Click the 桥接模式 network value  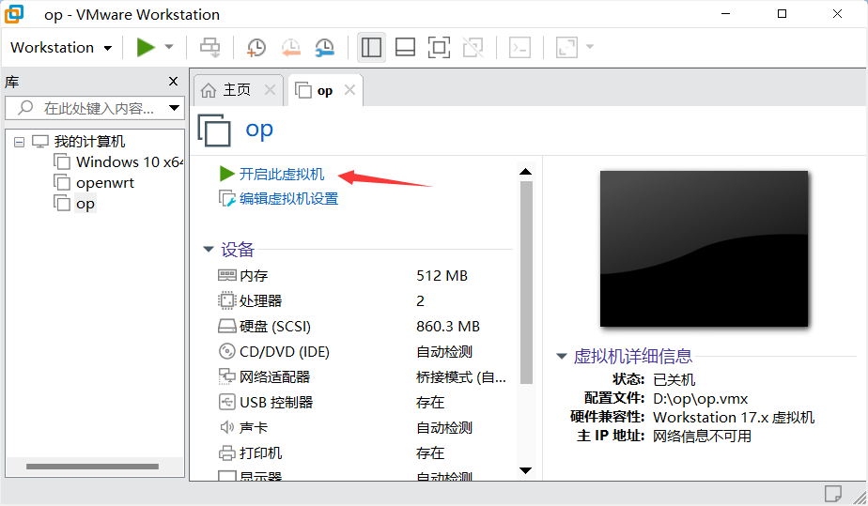click(461, 377)
